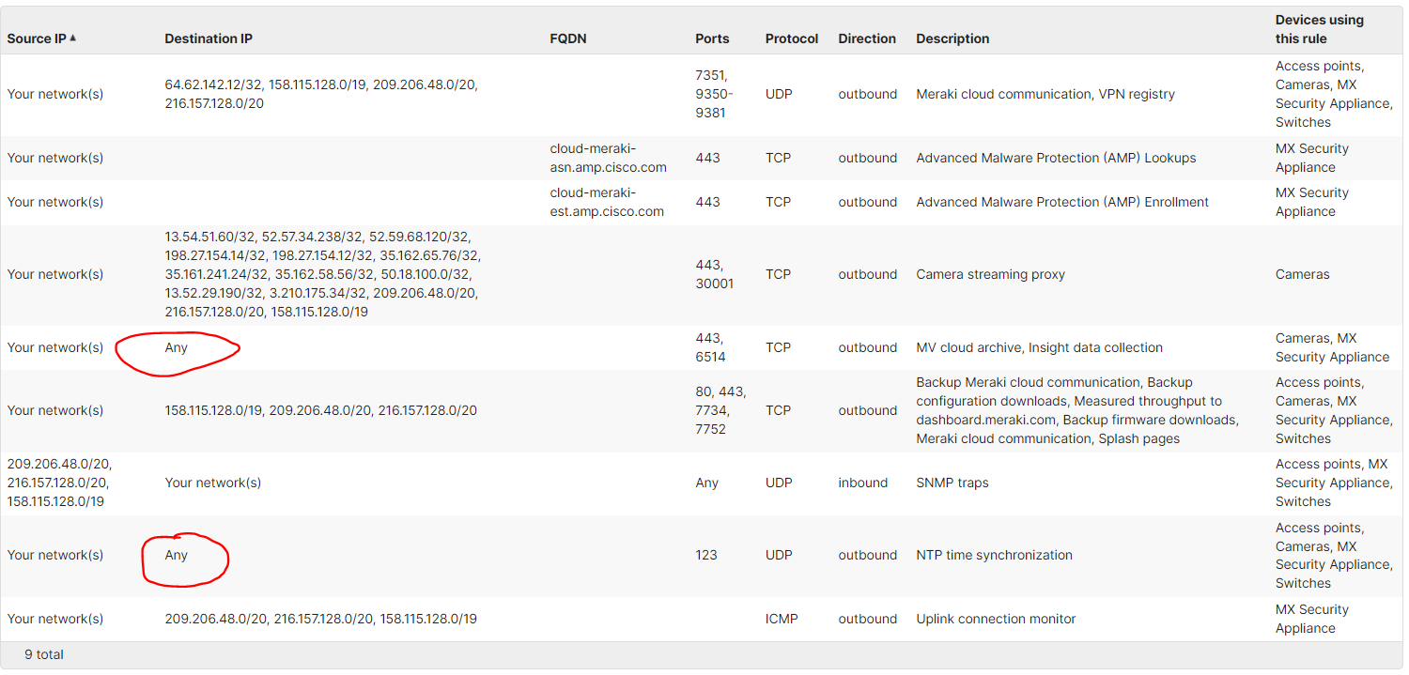Sort by the Description column header
This screenshot has width=1409, height=675.
tap(952, 38)
